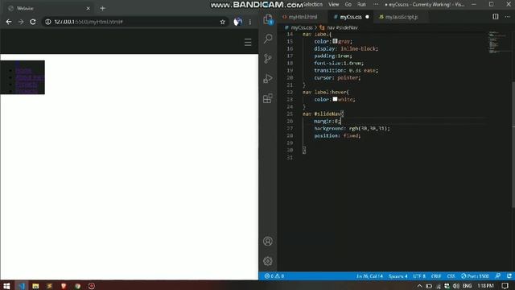Click the cursor: pointer line
The height and width of the screenshot is (290, 515).
[337, 77]
